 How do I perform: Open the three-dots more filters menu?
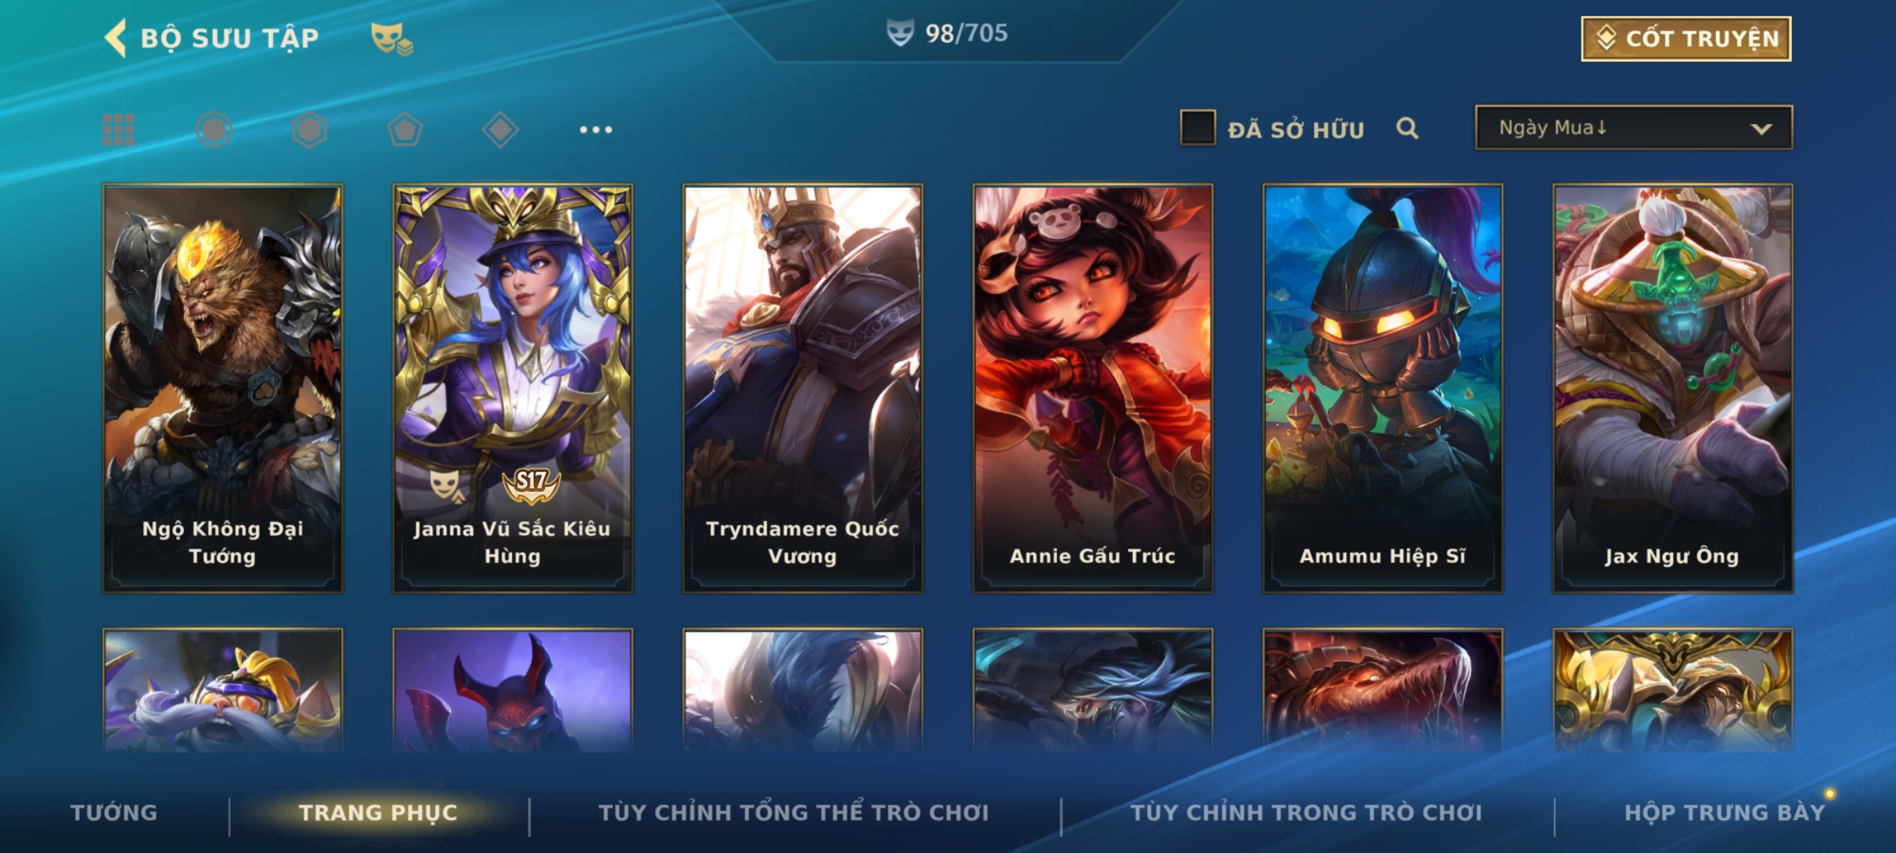(596, 130)
